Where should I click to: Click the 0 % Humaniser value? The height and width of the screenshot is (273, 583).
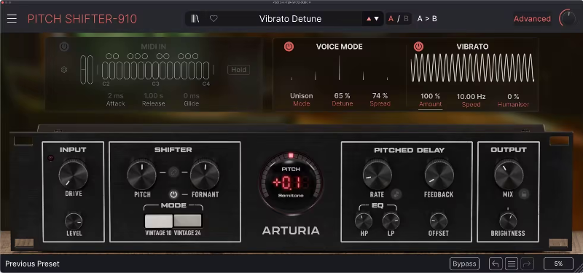pos(513,97)
